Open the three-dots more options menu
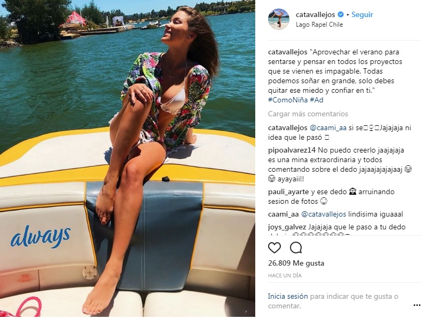Image resolution: width=424 pixels, height=319 pixels. 417,305
